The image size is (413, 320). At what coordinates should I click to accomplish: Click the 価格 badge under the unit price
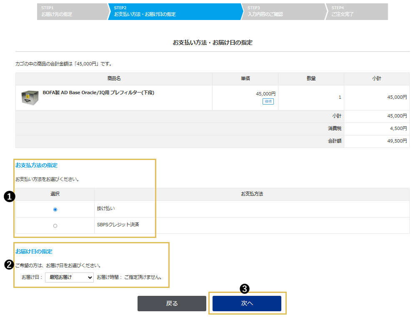tap(268, 101)
